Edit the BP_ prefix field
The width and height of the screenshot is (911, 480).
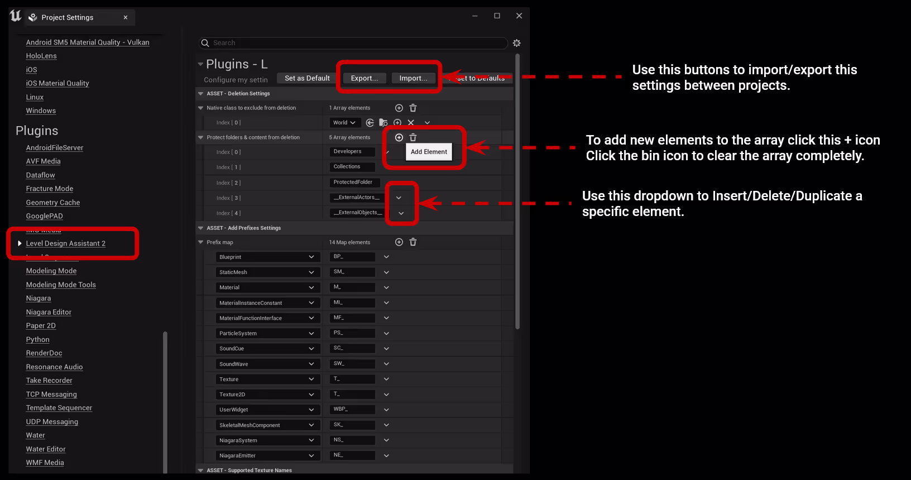click(x=353, y=257)
